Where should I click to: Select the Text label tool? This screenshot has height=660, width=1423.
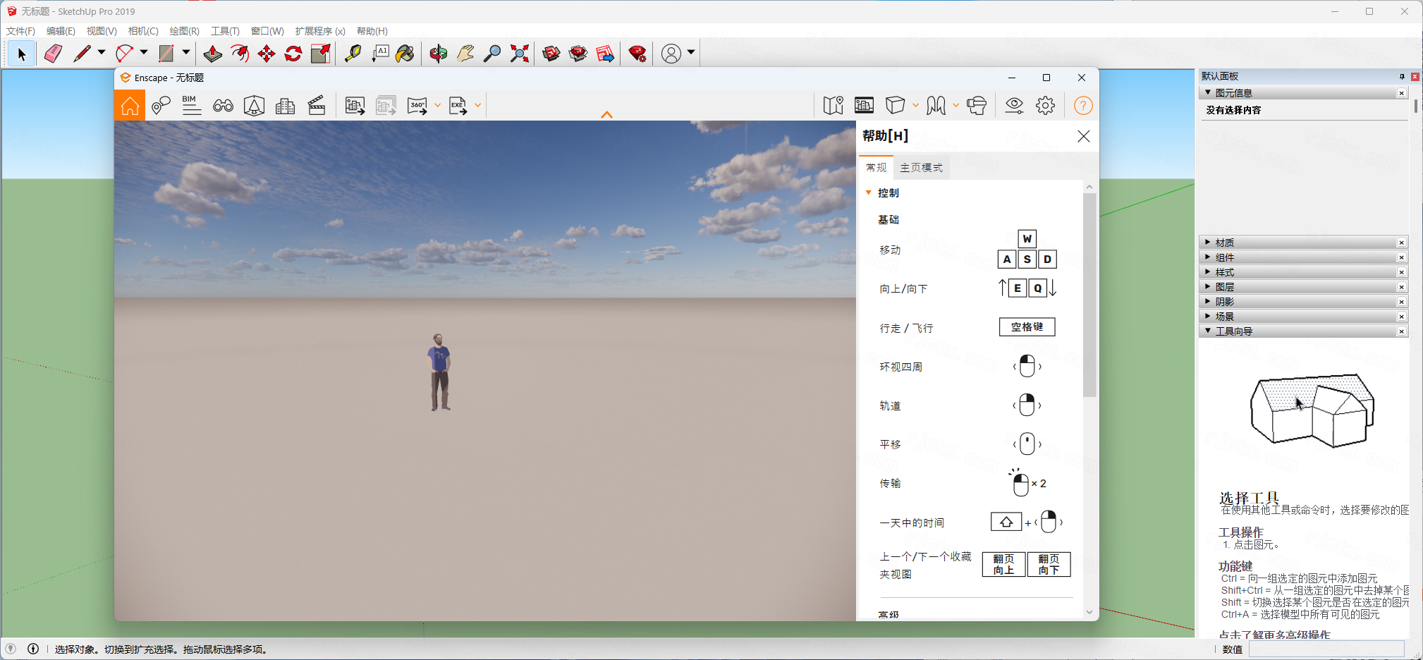(380, 54)
